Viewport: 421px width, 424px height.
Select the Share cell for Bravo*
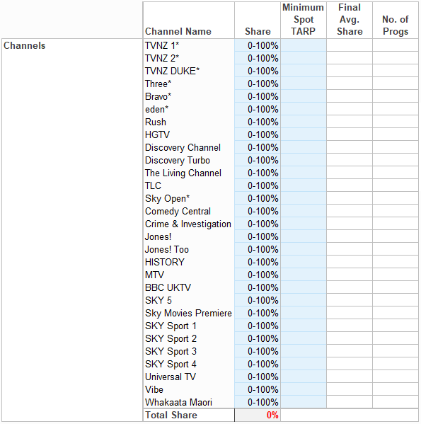coord(258,96)
